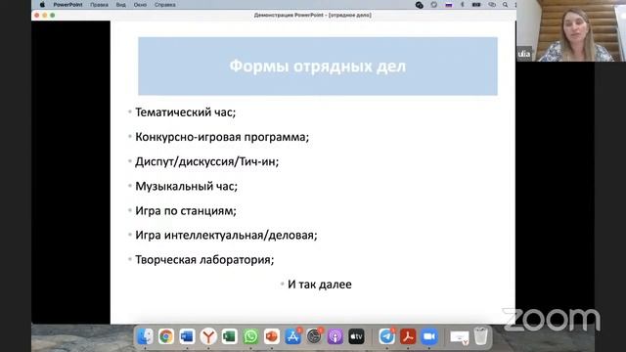
Task: Maximize the PowerPoint presentation window
Action: click(52, 16)
